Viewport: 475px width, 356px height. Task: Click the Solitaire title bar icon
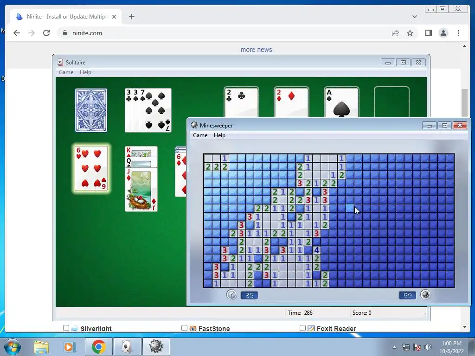coord(60,63)
